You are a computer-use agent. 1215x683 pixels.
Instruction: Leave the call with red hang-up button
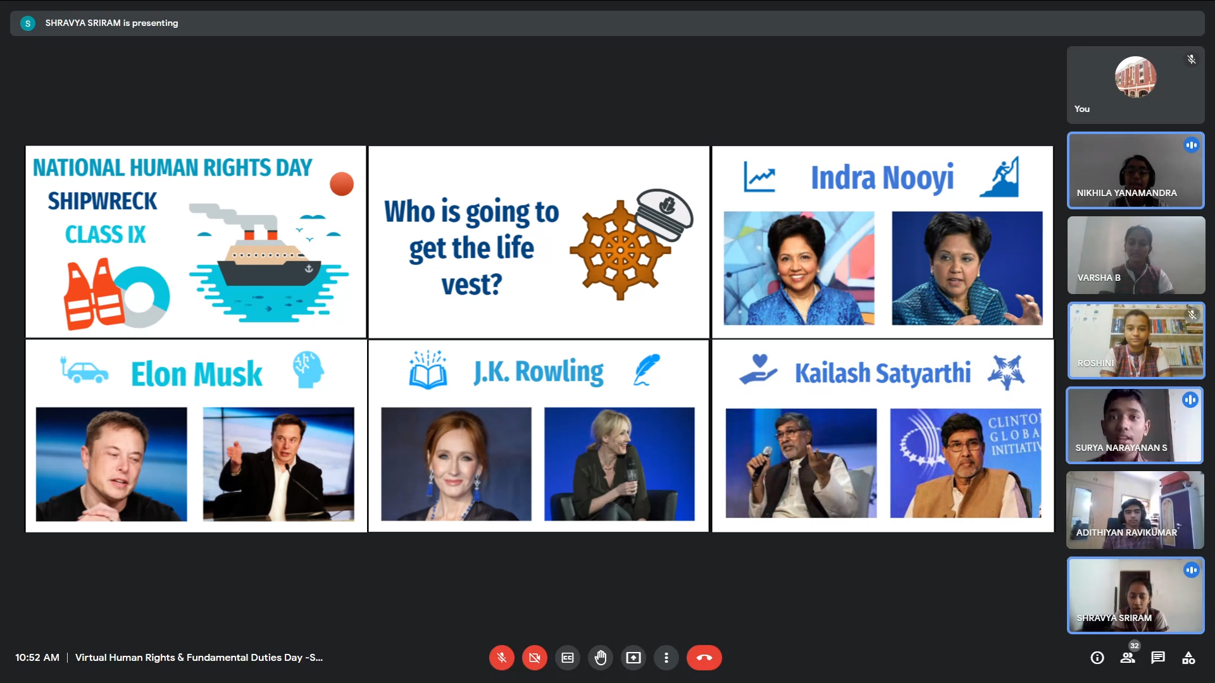(704, 658)
